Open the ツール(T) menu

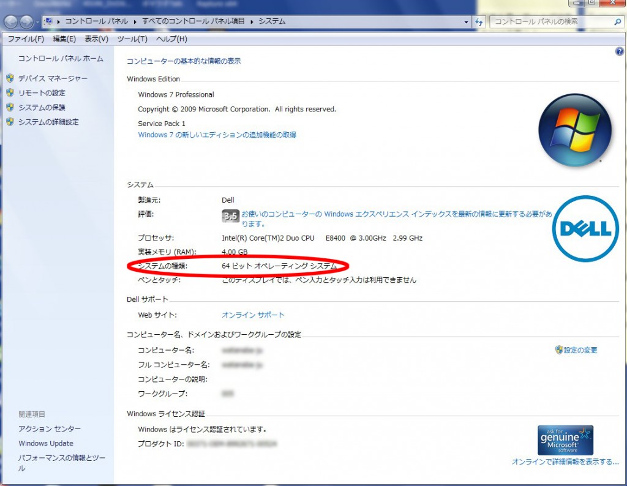click(132, 39)
